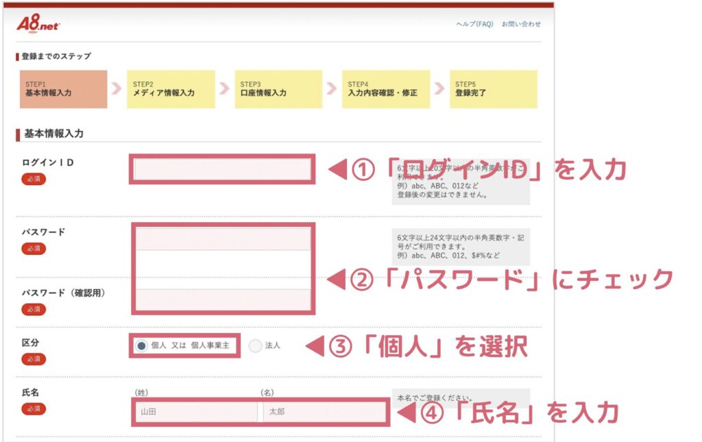The image size is (702, 442).
Task: Click the STEP2 メディア情報入力 step
Action: point(171,89)
